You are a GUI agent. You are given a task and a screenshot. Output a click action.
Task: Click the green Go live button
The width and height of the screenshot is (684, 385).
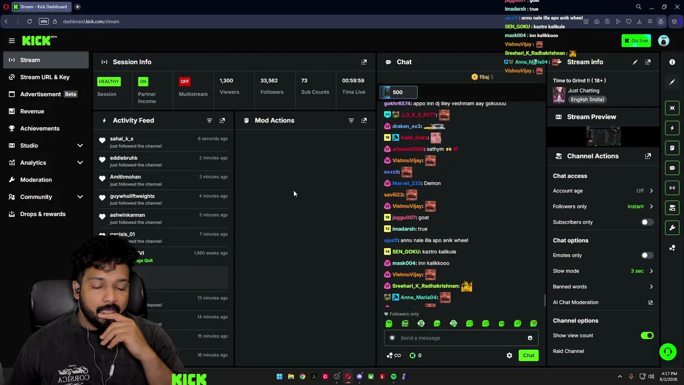point(636,41)
